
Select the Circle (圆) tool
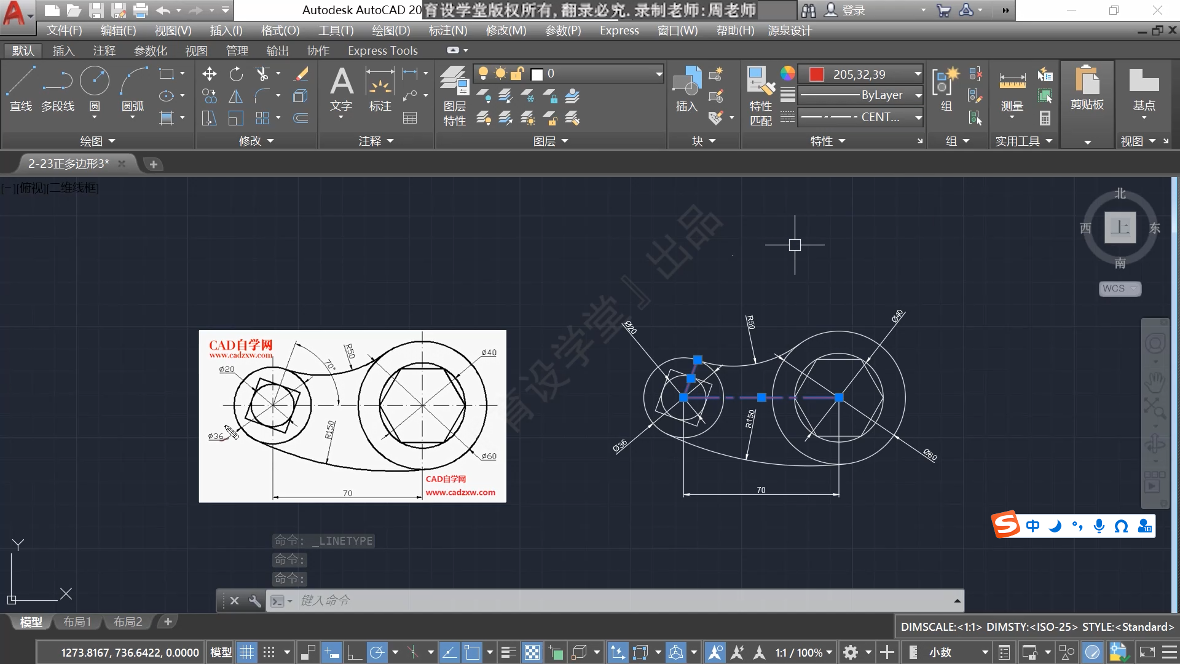[95, 89]
